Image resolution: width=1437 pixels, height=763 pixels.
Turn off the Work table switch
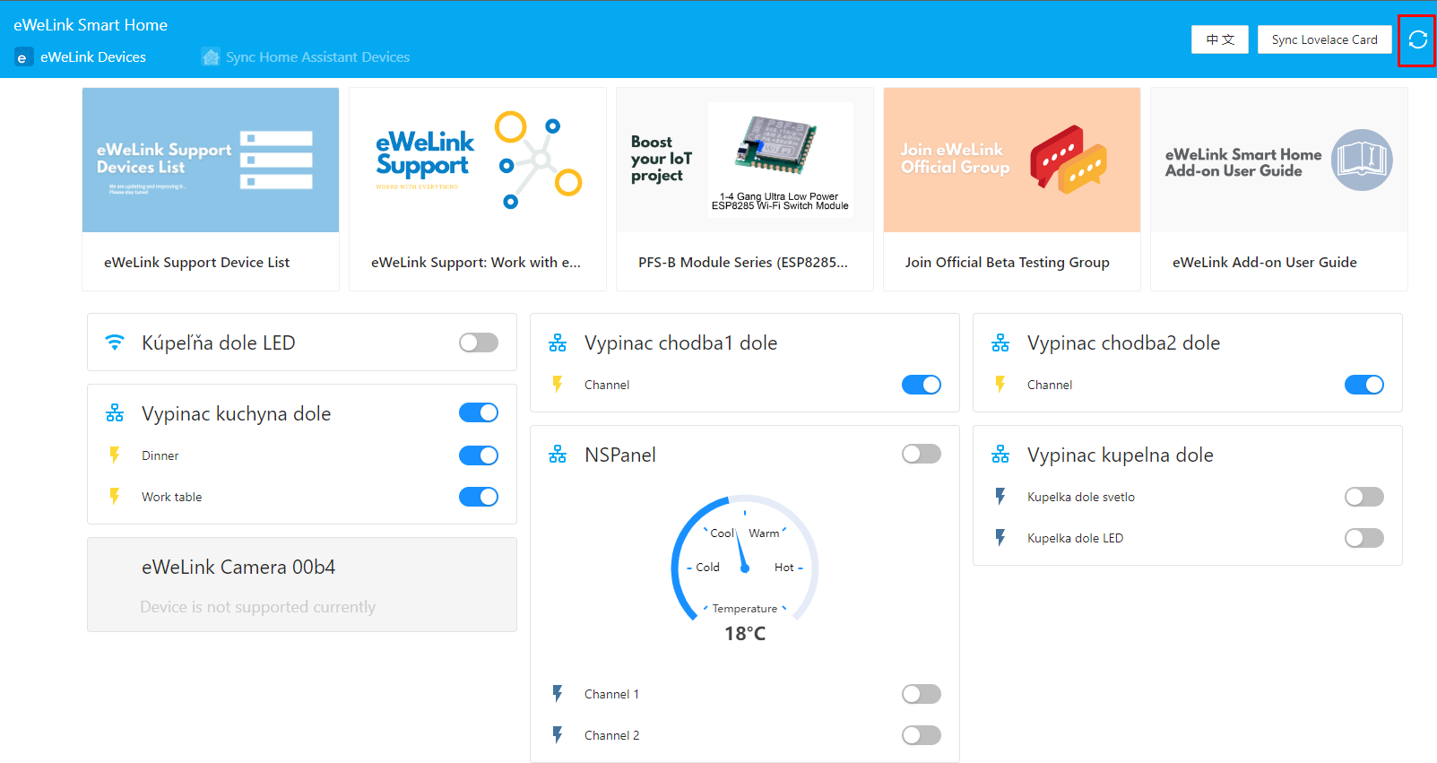pyautogui.click(x=479, y=497)
